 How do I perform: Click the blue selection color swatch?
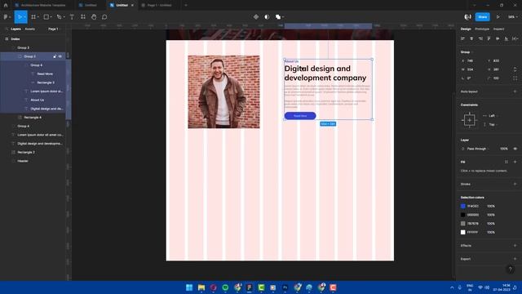click(x=462, y=206)
